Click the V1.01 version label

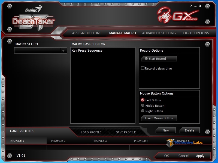coord(21,155)
